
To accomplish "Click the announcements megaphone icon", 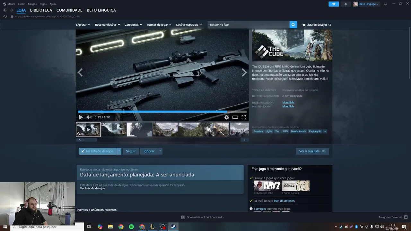I will (334, 4).
